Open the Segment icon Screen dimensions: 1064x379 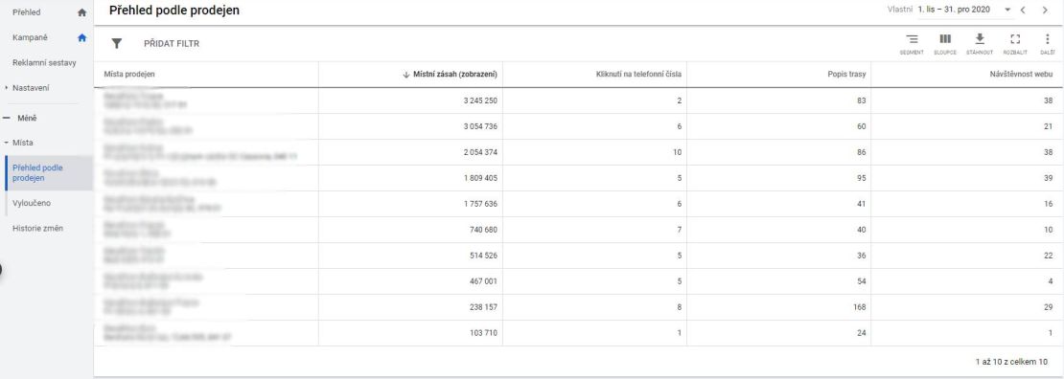coord(912,39)
